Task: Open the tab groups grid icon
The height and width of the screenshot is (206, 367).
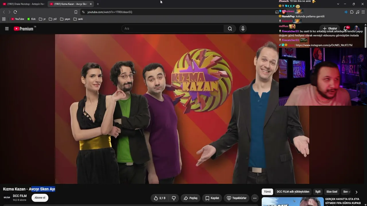Action: (x=4, y=19)
